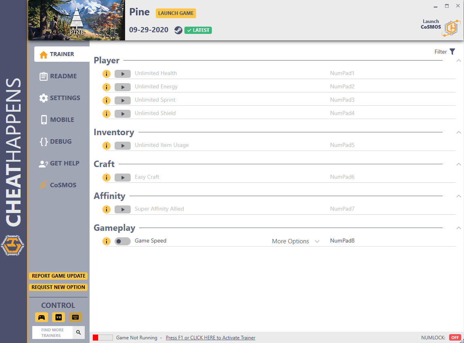The image size is (464, 343).
Task: Click REQUEST NEW OPTION button
Action: click(58, 287)
